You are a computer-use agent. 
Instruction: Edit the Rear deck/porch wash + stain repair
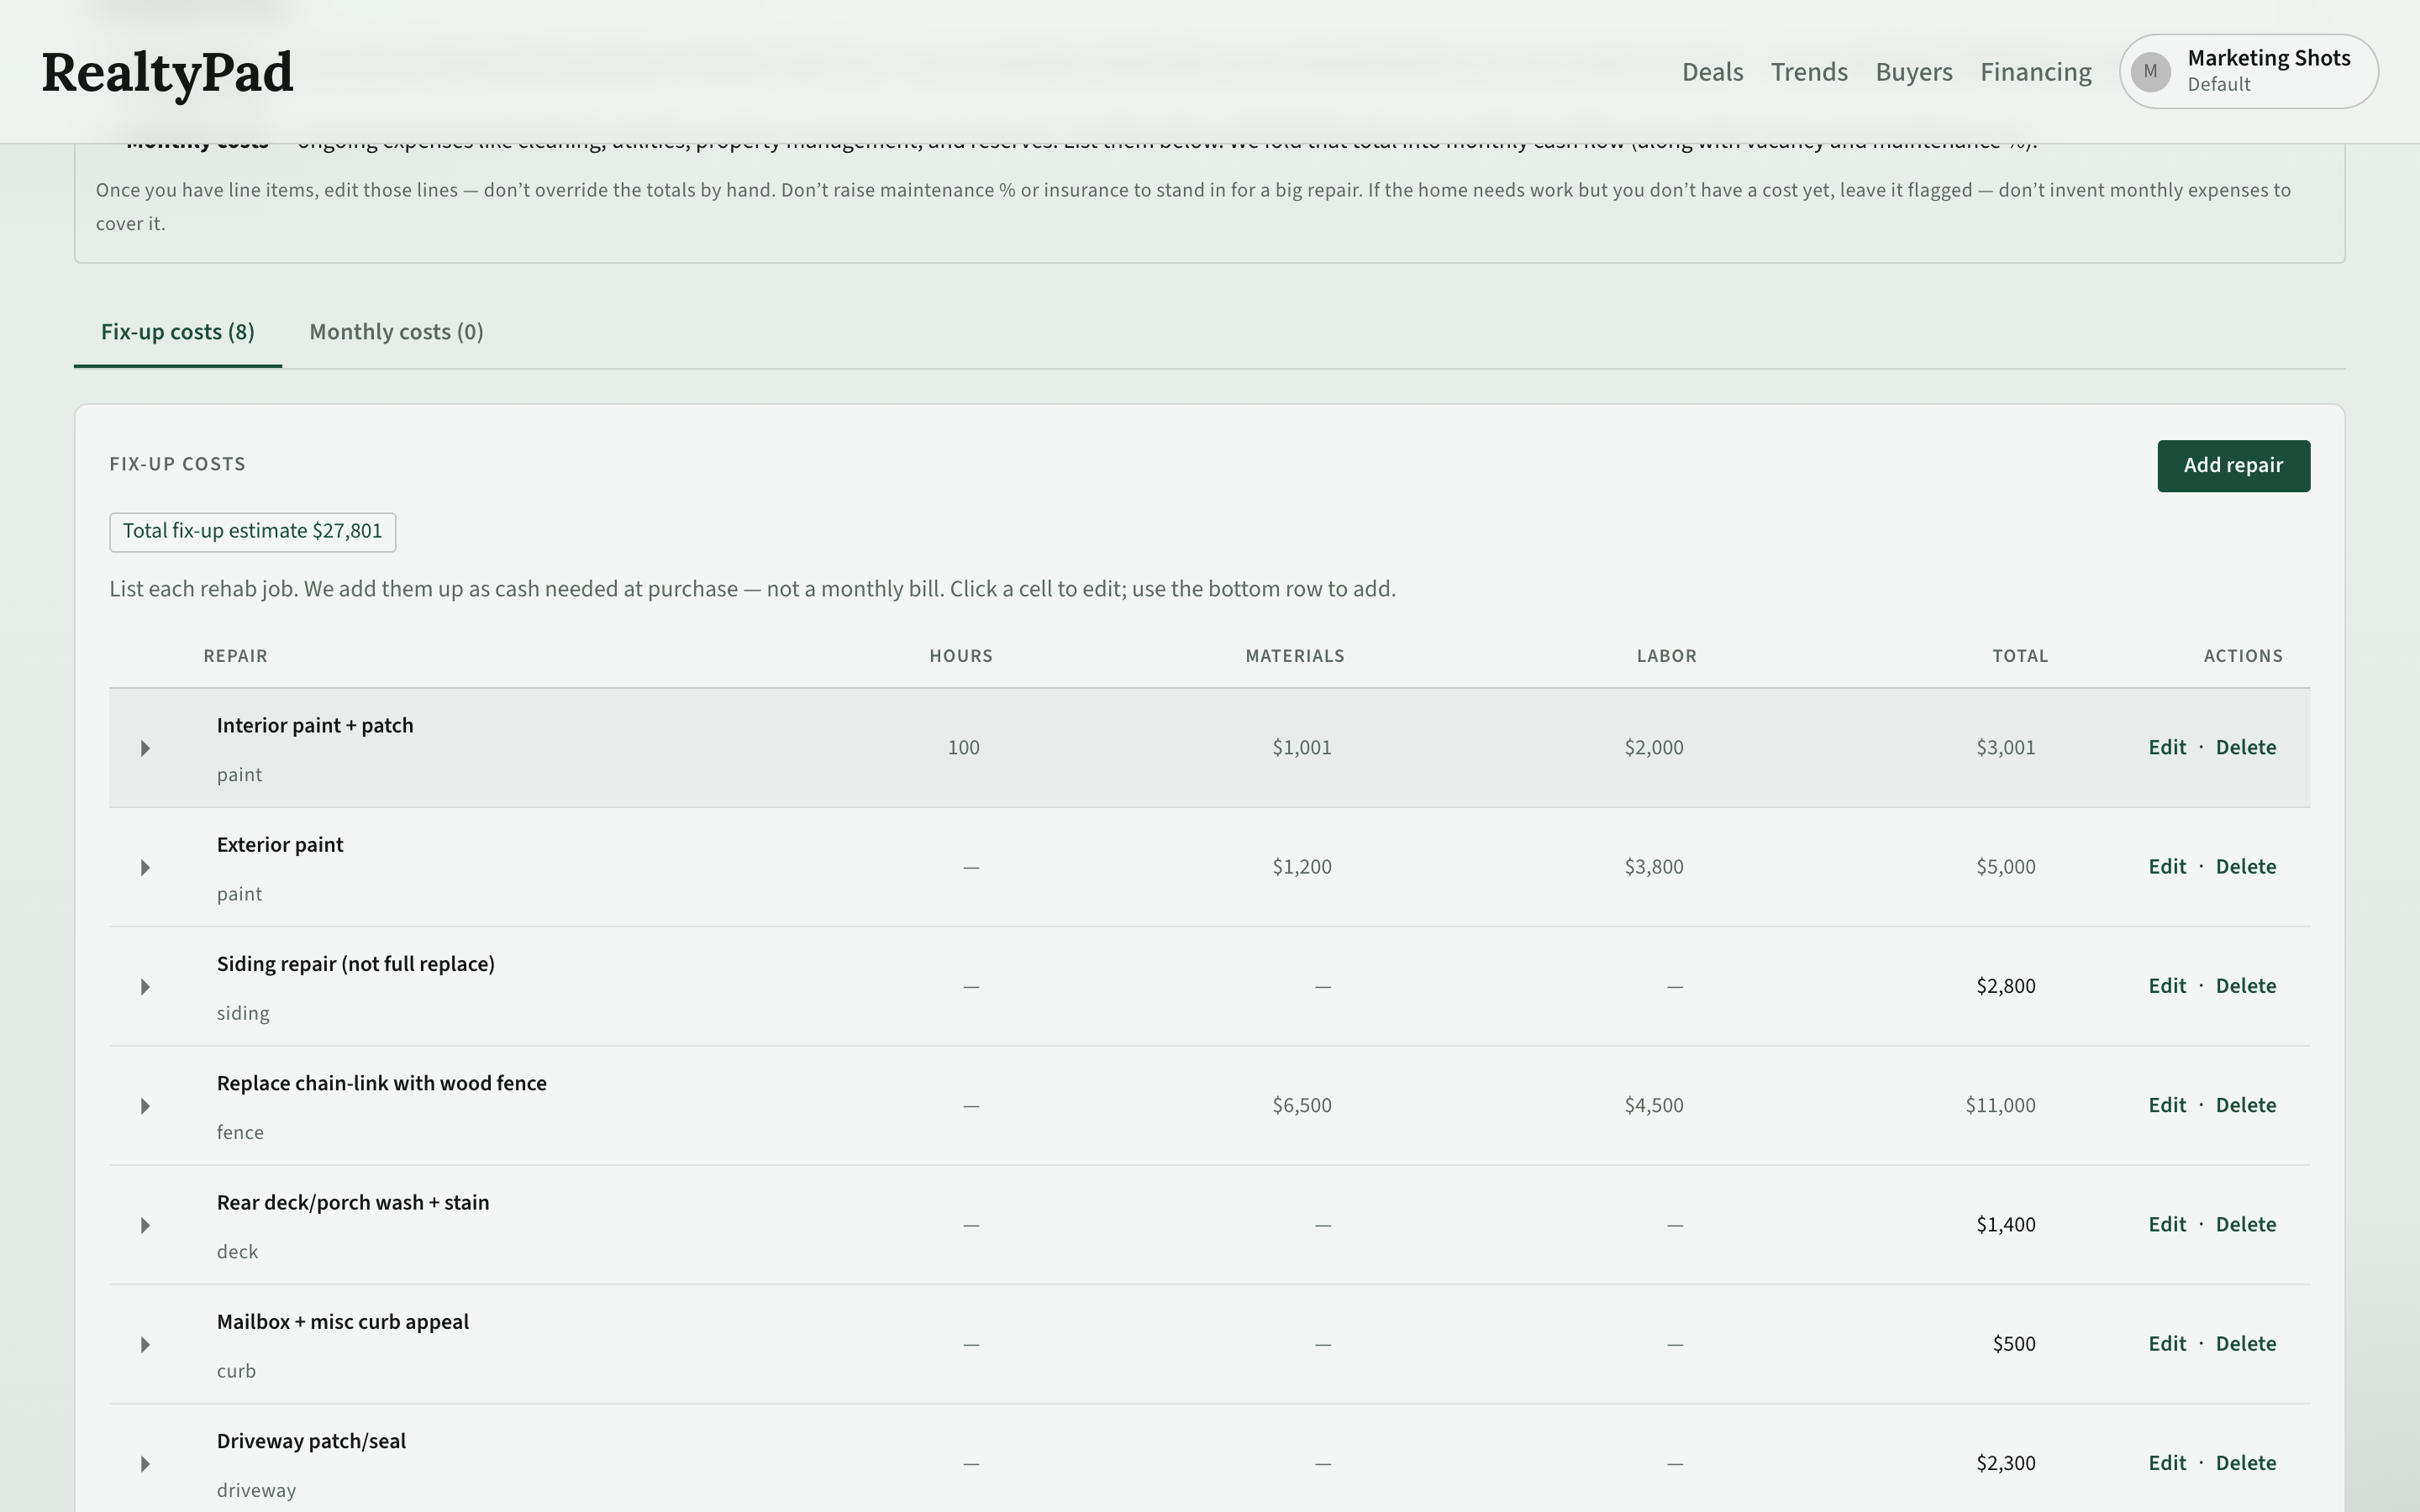click(2166, 1225)
